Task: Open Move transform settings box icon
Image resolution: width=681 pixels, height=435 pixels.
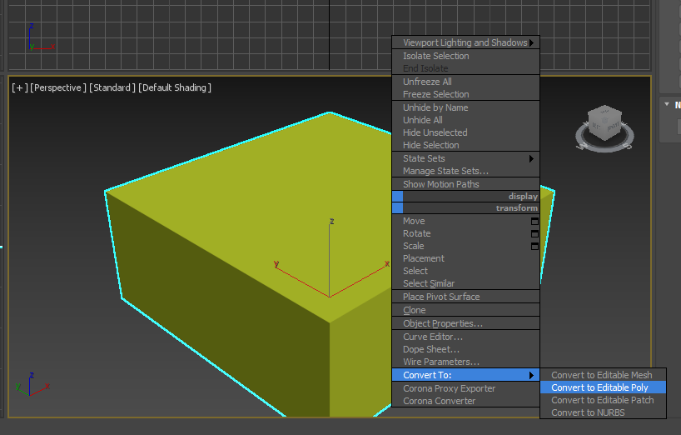Action: [534, 221]
